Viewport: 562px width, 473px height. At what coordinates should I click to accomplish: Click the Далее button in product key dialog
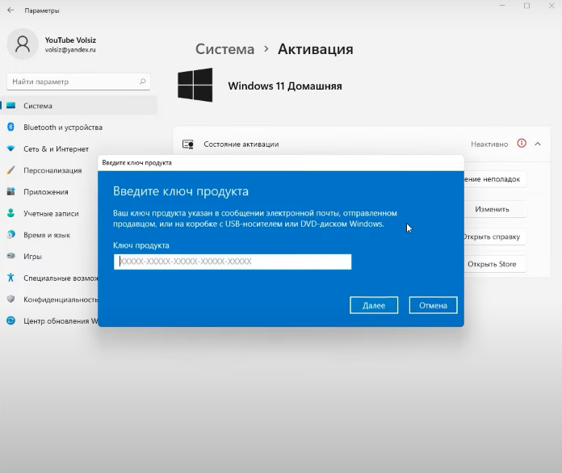pyautogui.click(x=374, y=305)
